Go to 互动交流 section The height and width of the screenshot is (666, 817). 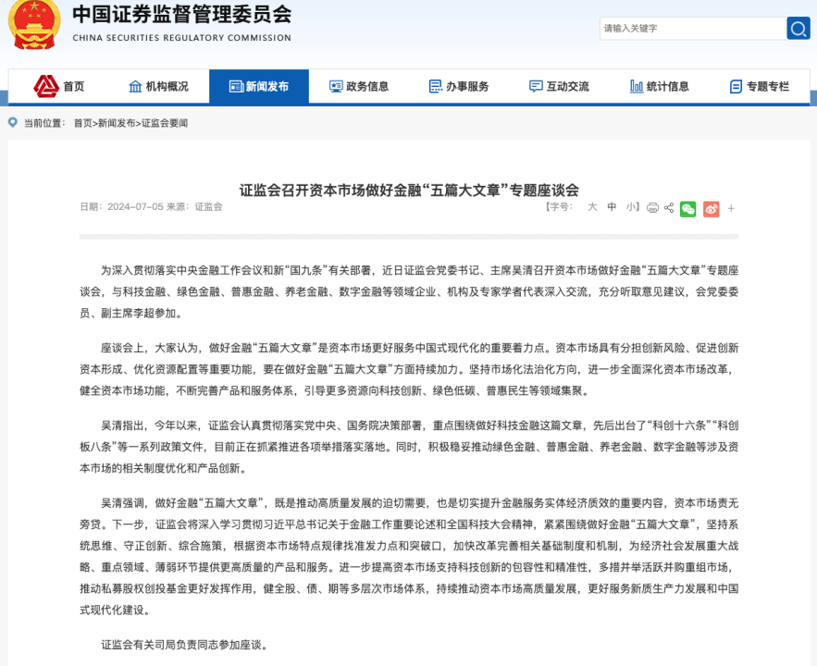559,86
